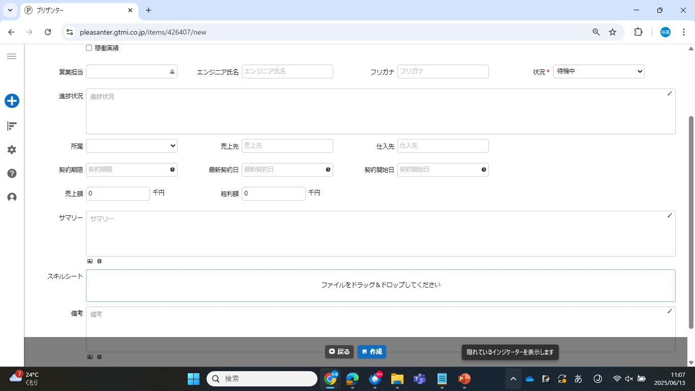Screen dimensions: 695x391
Task: Expand the 状況 dropdown showing 待機中
Action: pos(598,72)
